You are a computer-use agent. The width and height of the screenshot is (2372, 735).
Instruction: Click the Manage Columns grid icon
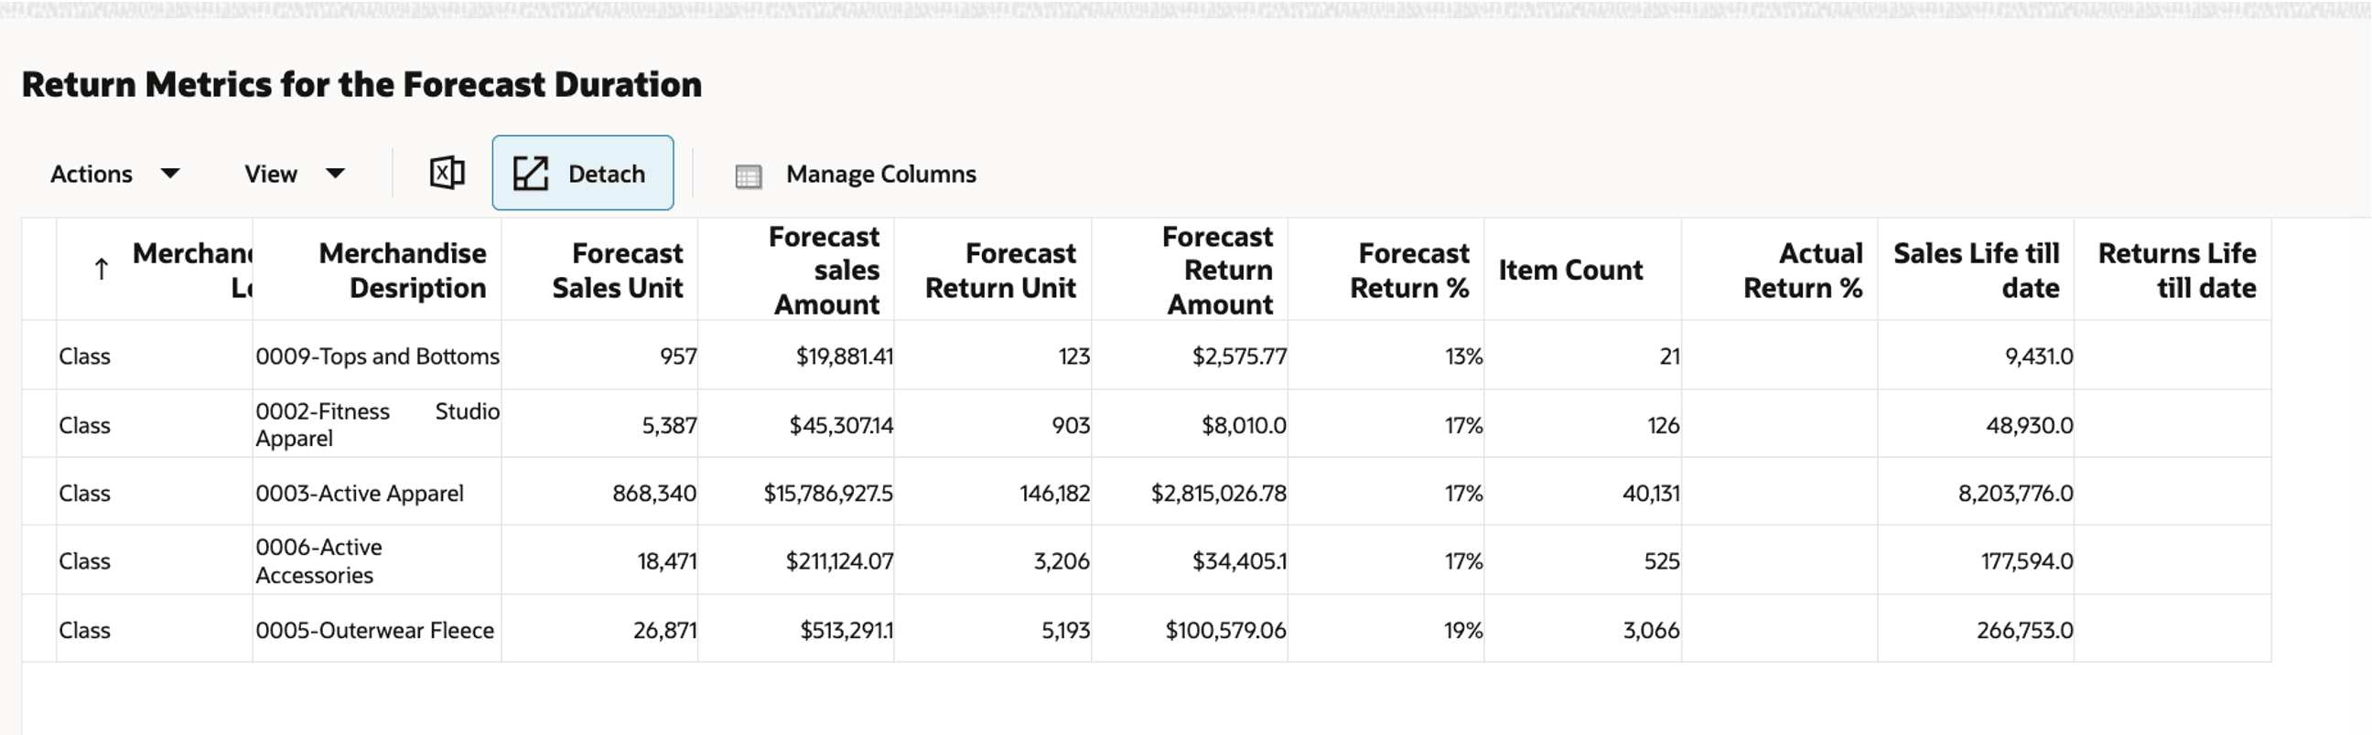click(x=749, y=176)
